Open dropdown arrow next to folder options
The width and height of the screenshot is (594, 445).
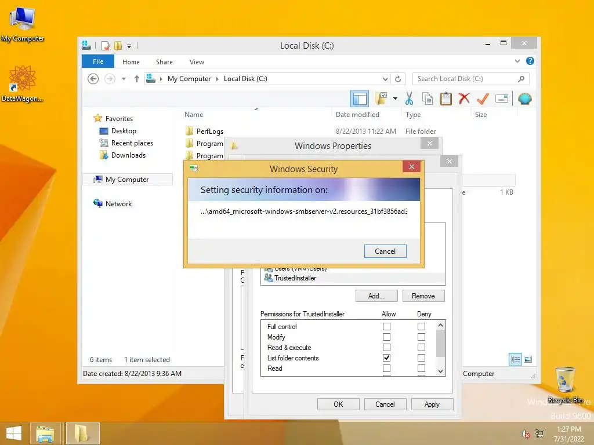point(395,99)
